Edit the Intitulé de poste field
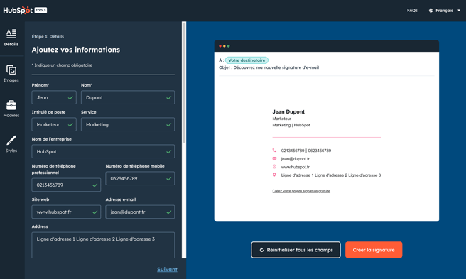 pyautogui.click(x=54, y=124)
